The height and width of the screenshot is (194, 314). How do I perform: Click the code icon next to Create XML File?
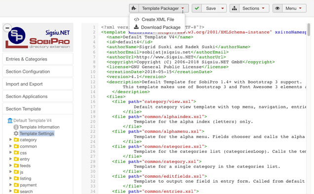pyautogui.click(x=137, y=19)
